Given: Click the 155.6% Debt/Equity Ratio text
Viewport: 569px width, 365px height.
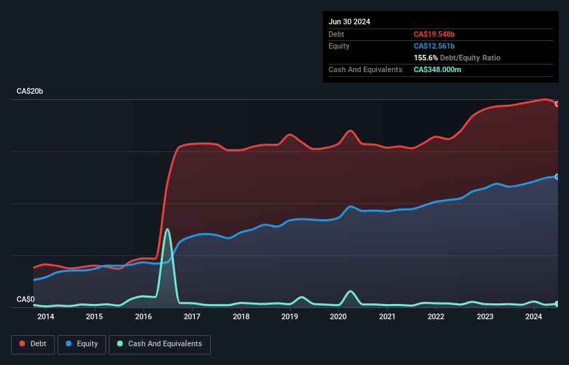Looking at the screenshot, I should pos(457,58).
